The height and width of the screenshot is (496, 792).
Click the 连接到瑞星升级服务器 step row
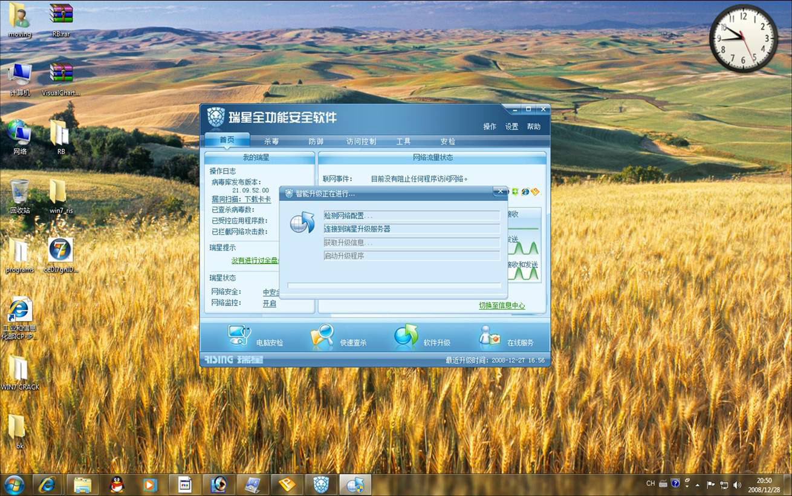pos(412,229)
